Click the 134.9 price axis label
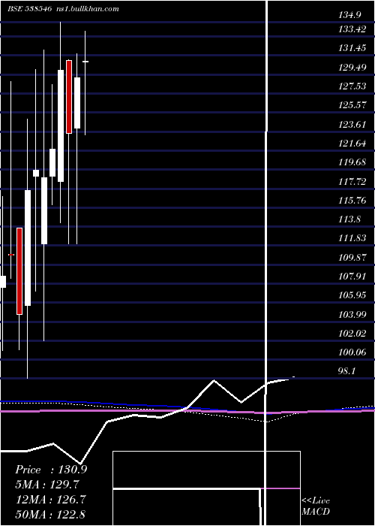The image size is (375, 526). pyautogui.click(x=350, y=14)
